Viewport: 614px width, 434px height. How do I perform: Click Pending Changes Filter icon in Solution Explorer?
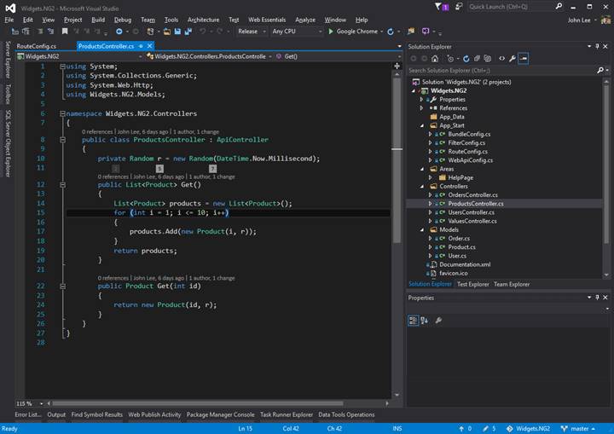click(x=450, y=59)
